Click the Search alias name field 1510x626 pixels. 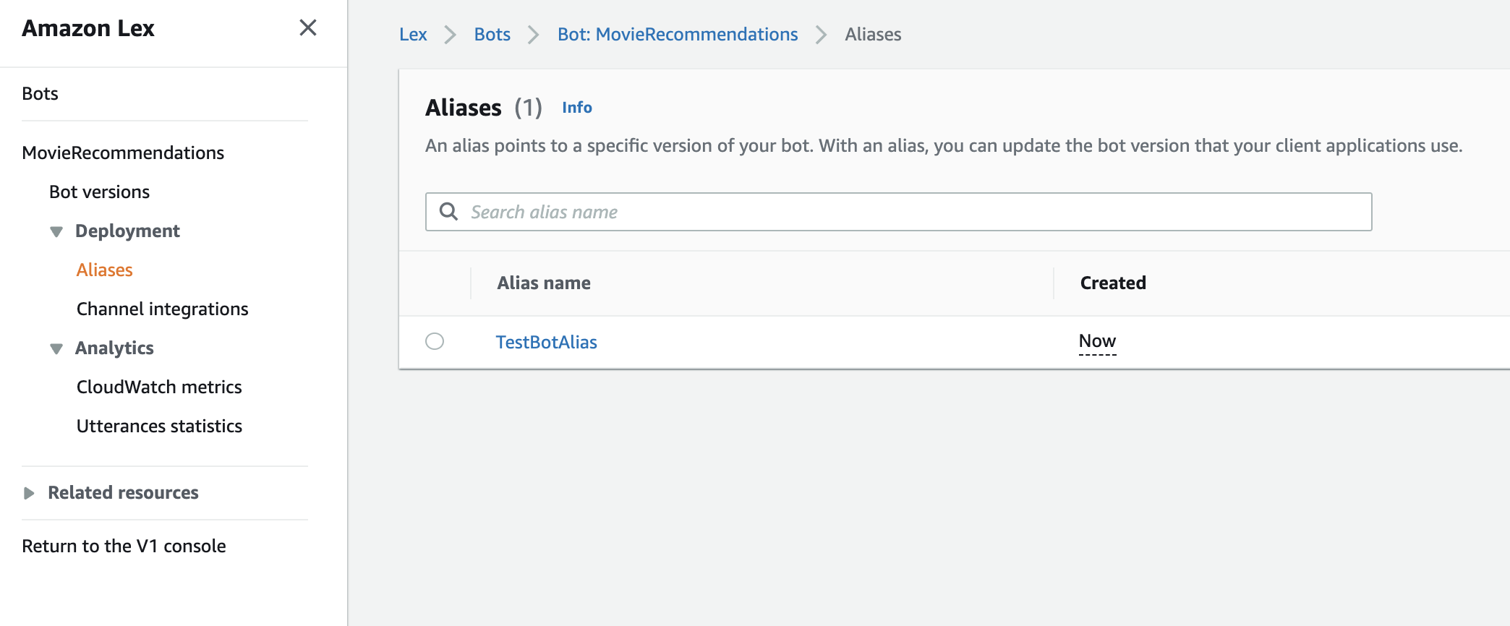(911, 212)
